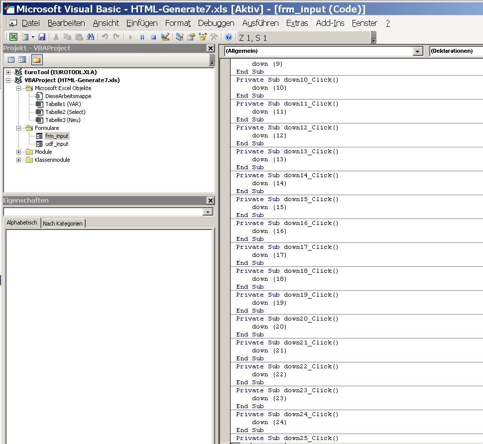Switch back to Microsoft Excel view icon
Viewport: 483px width, 444px height.
click(x=13, y=37)
